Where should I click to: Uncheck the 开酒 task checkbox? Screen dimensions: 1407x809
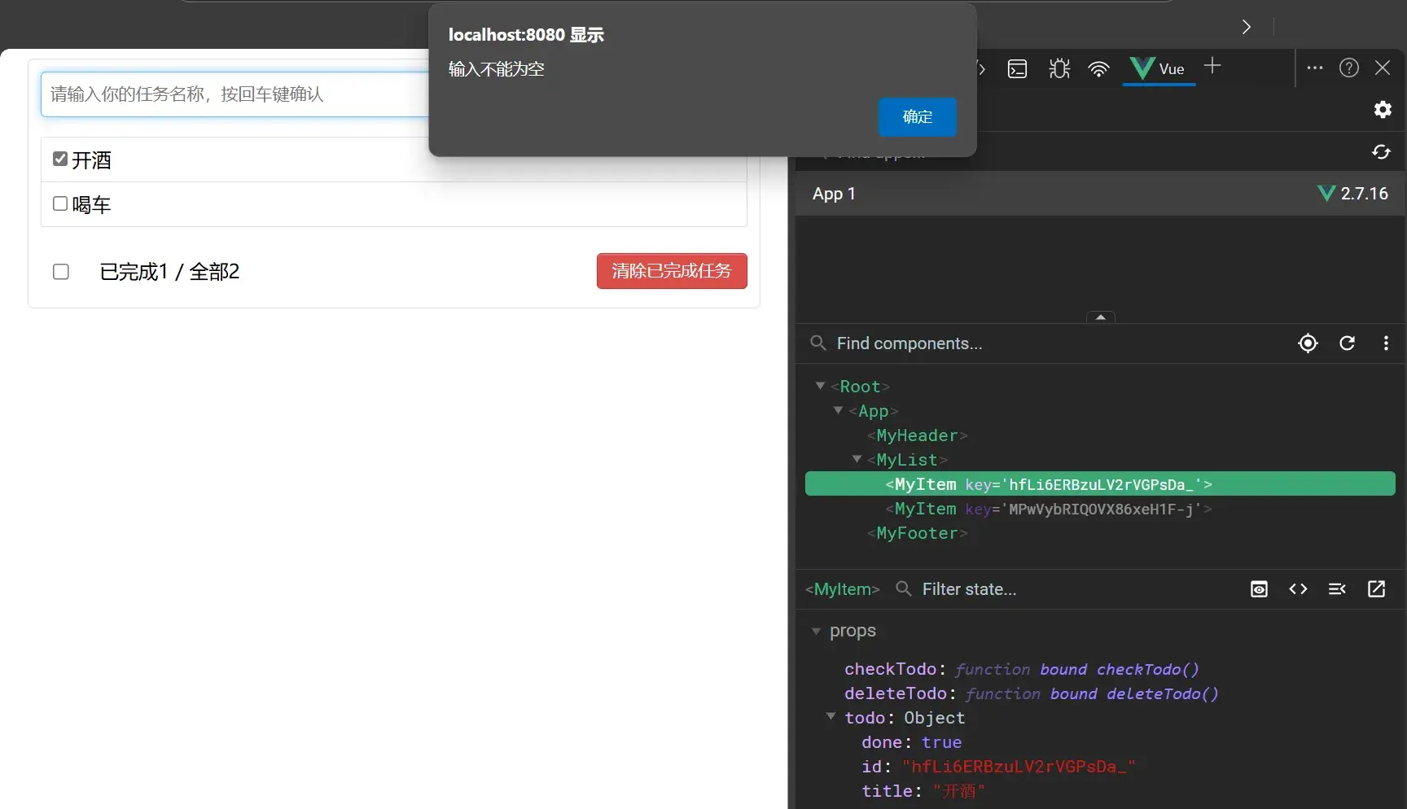pos(60,159)
